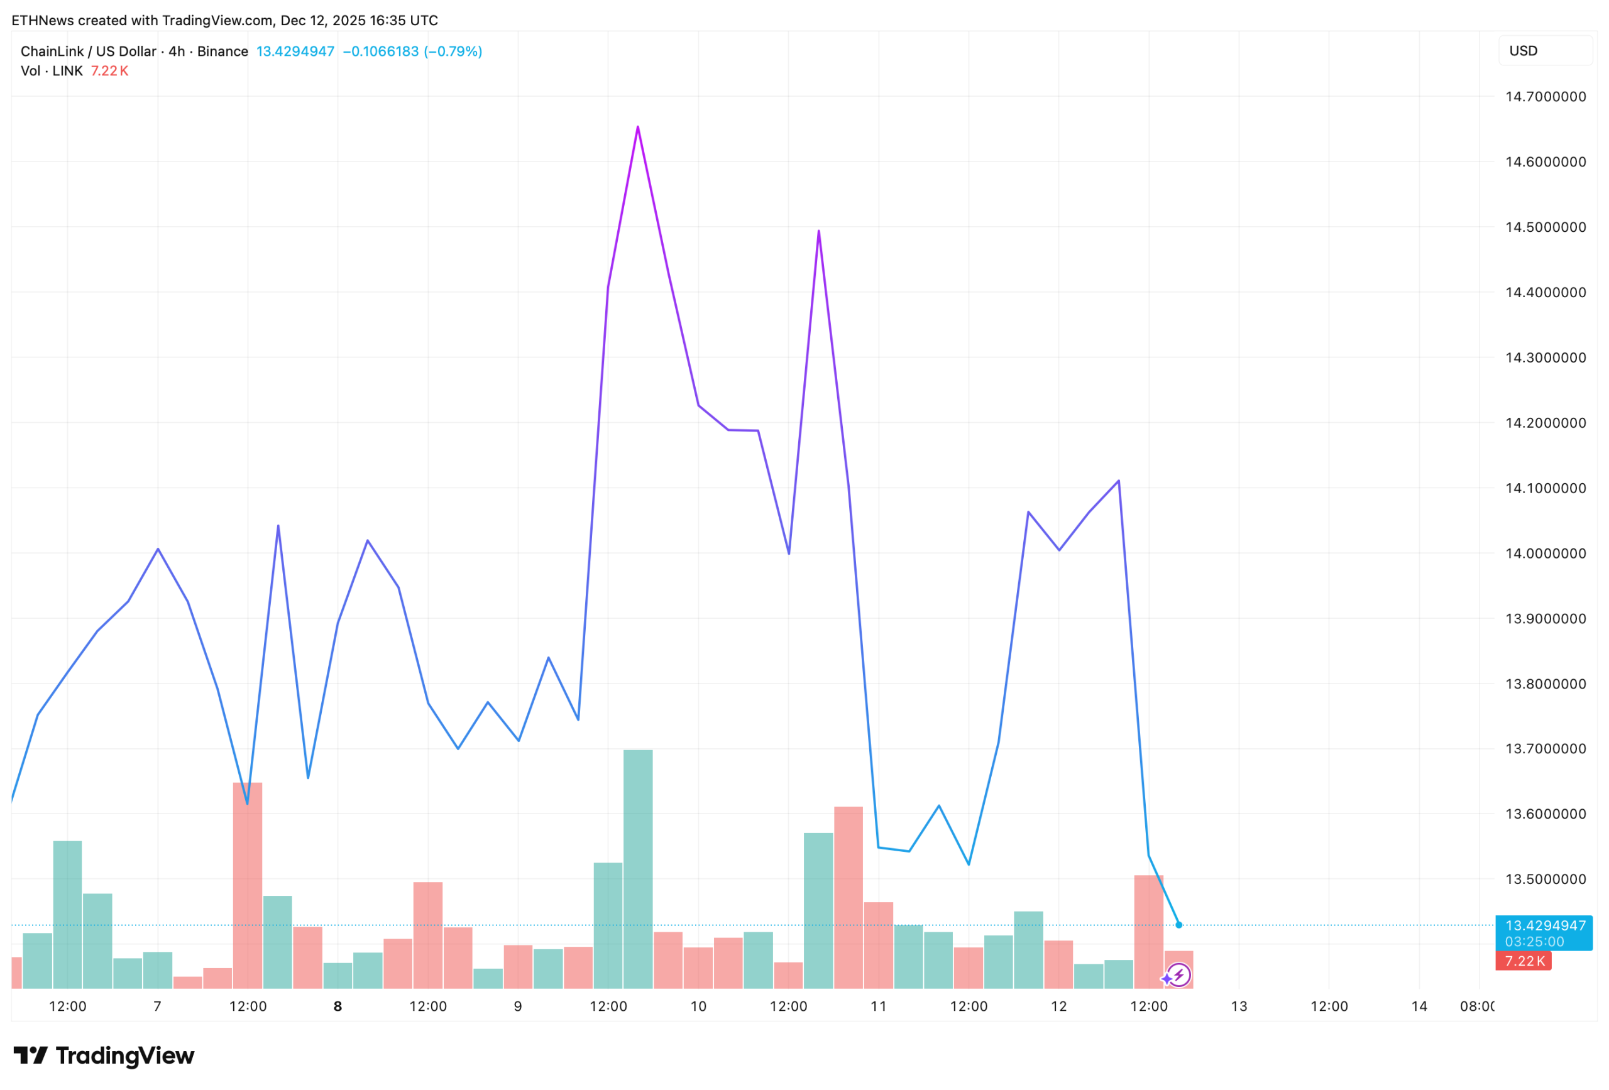Click the 13 date on time axis
The width and height of the screenshot is (1609, 1090).
tap(1239, 1006)
